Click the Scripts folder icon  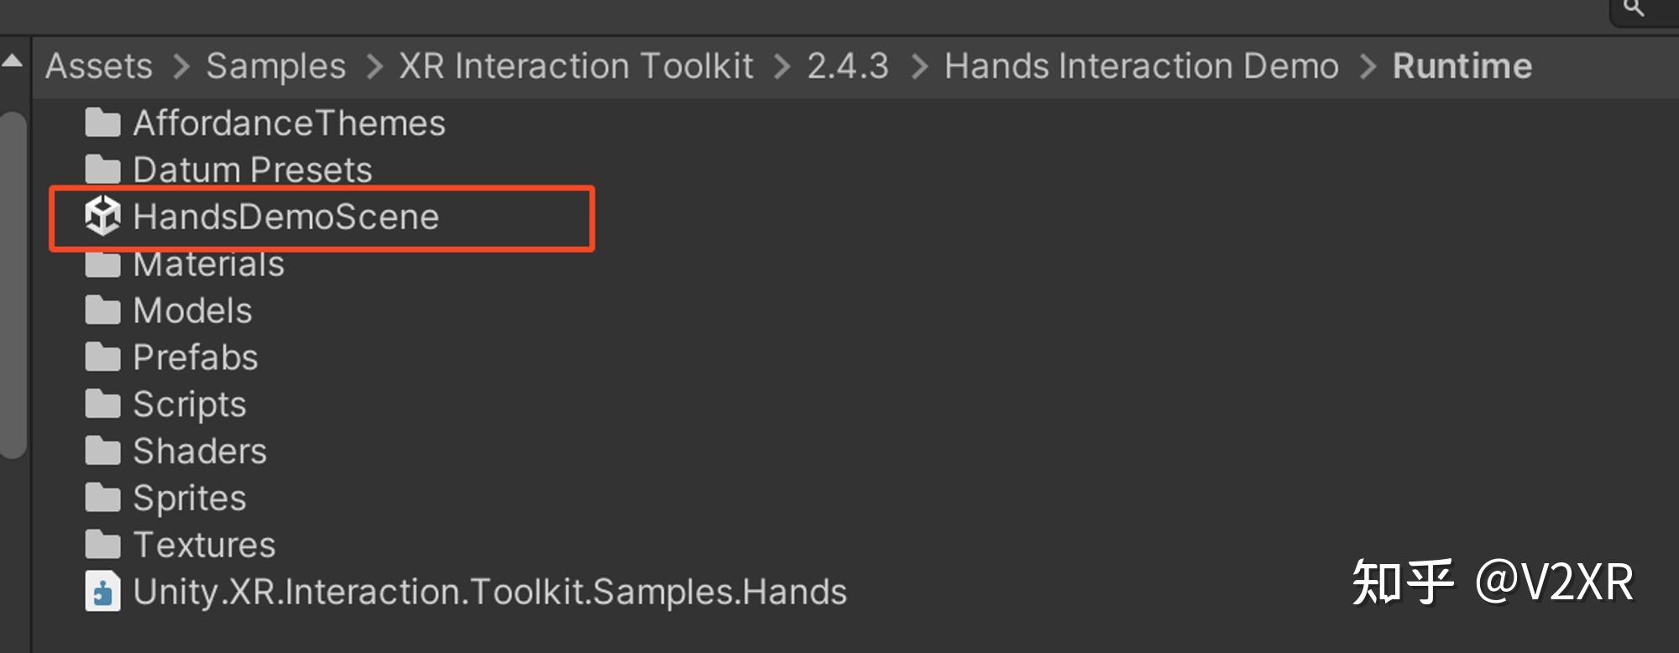click(x=102, y=405)
